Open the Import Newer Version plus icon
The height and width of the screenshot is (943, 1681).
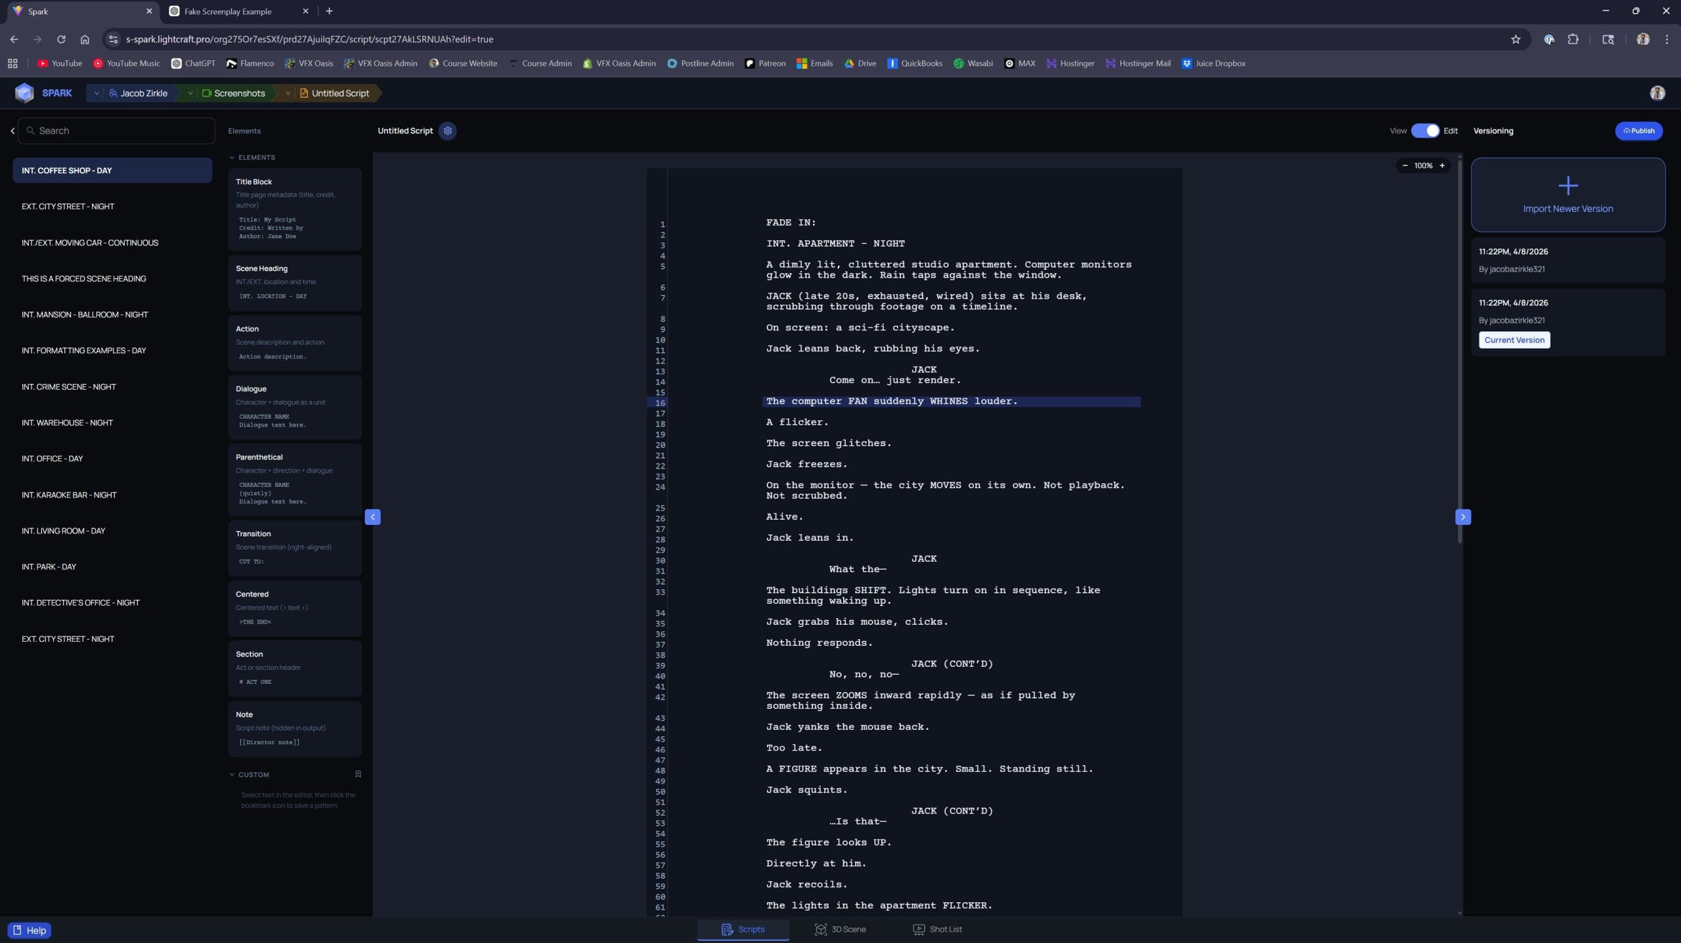[1568, 186]
